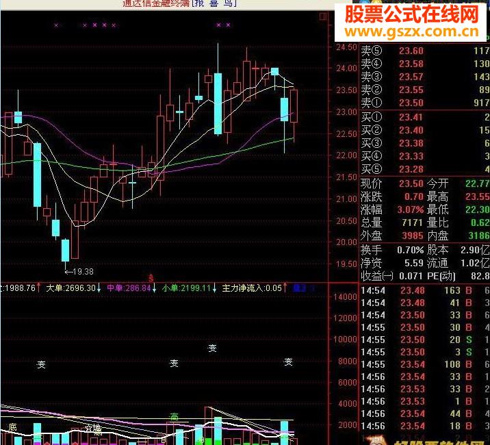Click the 量比 value 0.62
490x445 pixels.
pos(480,222)
